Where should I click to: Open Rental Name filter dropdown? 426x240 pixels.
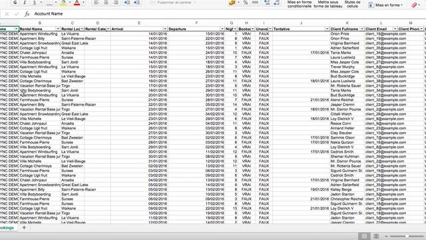pos(58,29)
